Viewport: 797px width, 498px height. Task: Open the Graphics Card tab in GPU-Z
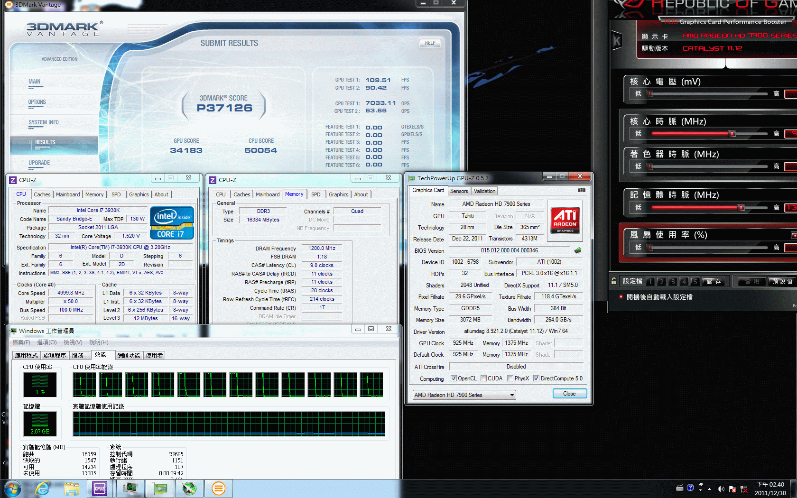tap(428, 190)
